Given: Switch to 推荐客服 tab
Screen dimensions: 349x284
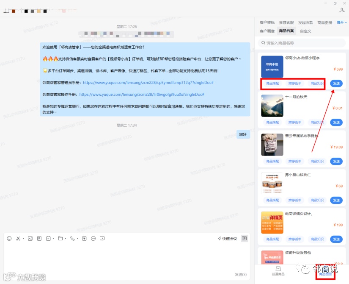Looking at the screenshot, I should pos(286,22).
